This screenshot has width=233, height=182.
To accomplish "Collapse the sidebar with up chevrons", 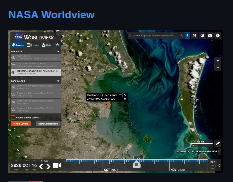I will tap(57, 45).
